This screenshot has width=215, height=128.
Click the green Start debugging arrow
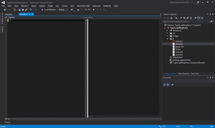(x=42, y=10)
